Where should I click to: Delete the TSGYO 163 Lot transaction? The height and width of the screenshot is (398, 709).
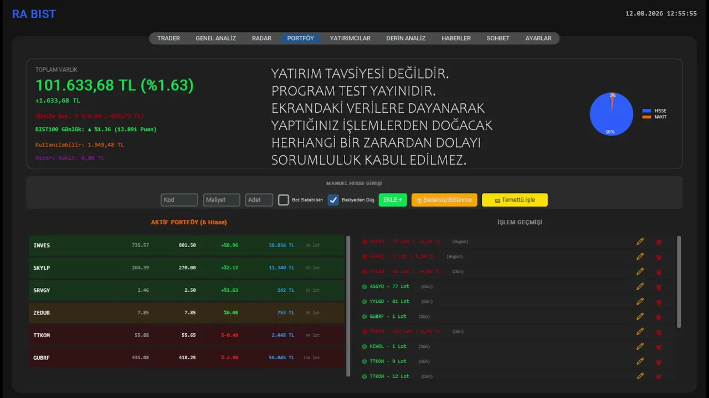pyautogui.click(x=659, y=332)
